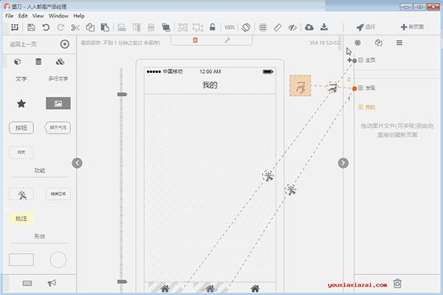Click the star icon widget
Image resolution: width=443 pixels, height=295 pixels.
coord(21,104)
